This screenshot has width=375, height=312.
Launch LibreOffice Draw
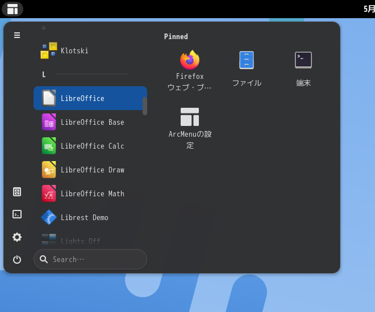tap(90, 170)
